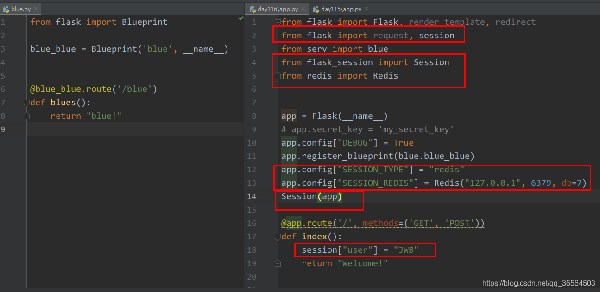Click the Python icon on day116\app.py tab
This screenshot has width=600, height=292.
(x=253, y=8)
